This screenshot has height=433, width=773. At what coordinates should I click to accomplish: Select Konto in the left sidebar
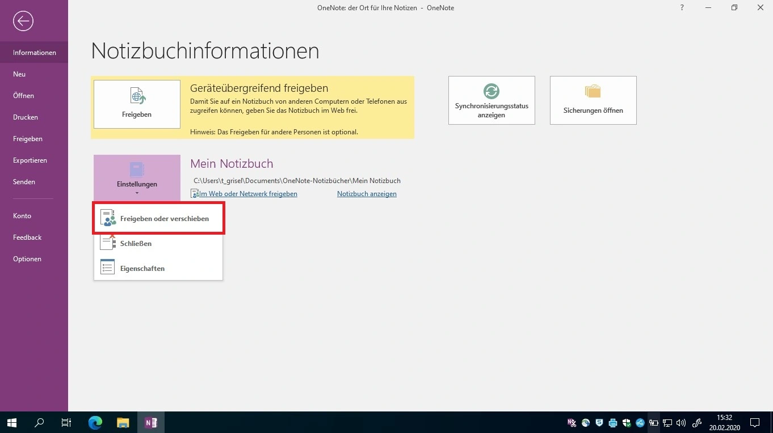pyautogui.click(x=22, y=216)
